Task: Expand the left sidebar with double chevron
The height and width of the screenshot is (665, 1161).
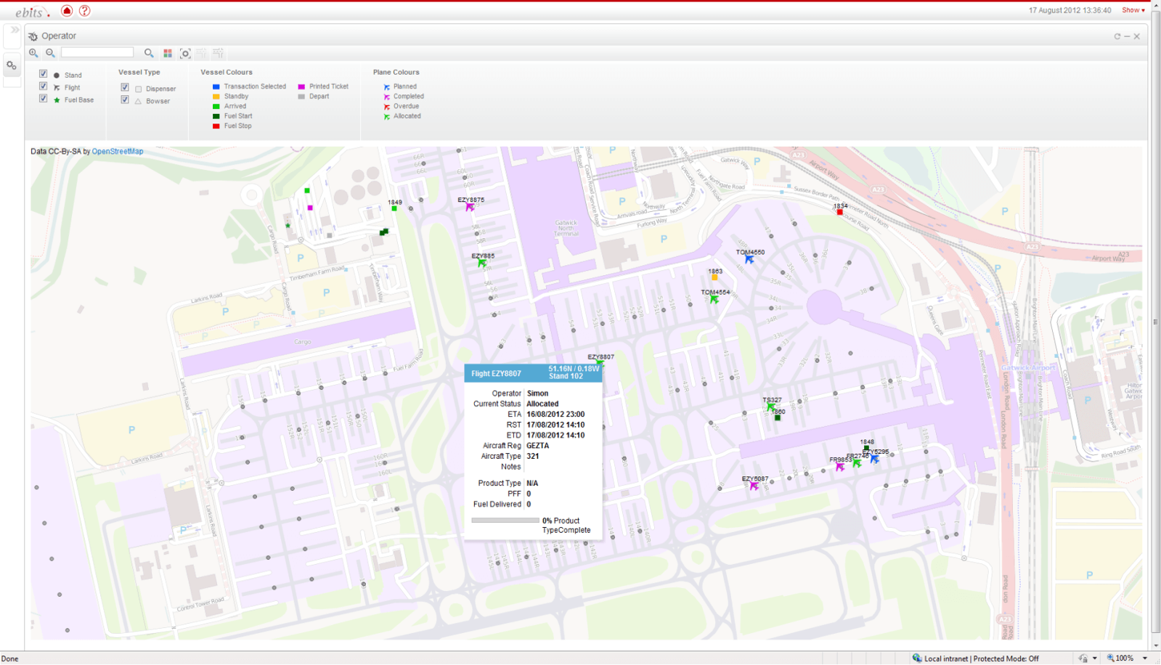Action: point(14,30)
